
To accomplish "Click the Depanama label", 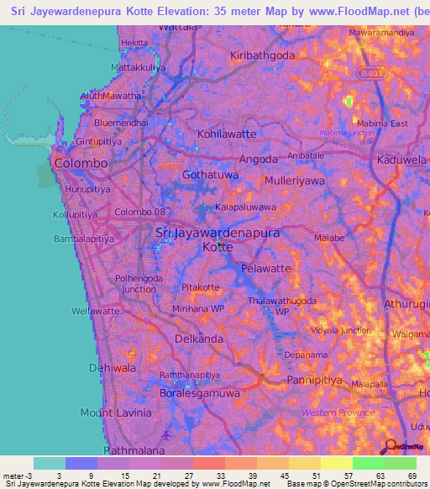I will [x=306, y=355].
